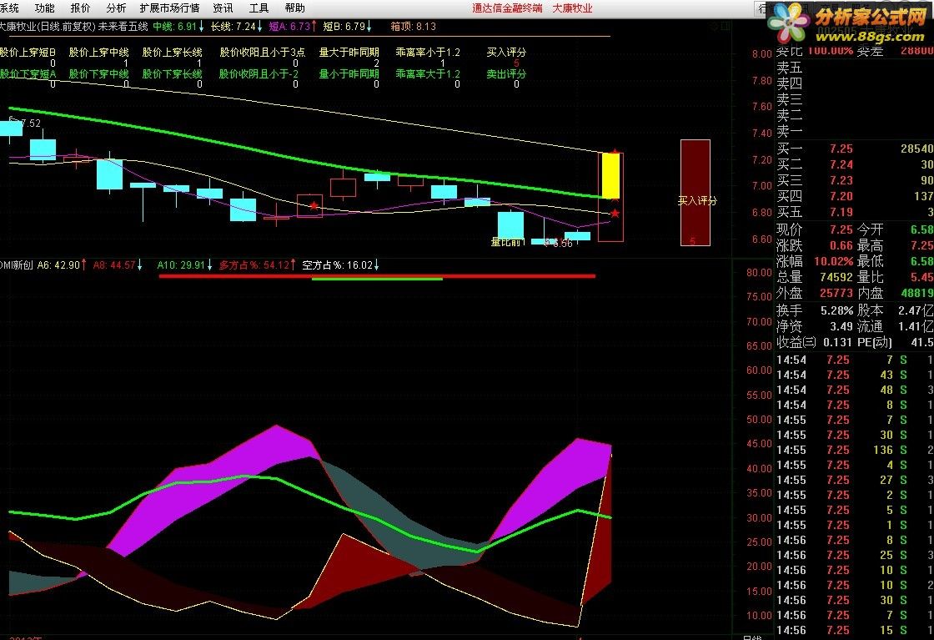Click the 多方占%: 54.12 value

pyautogui.click(x=258, y=265)
